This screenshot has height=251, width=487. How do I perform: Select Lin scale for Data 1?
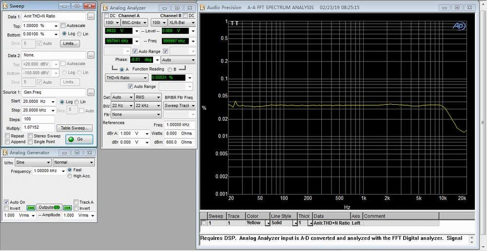click(x=79, y=34)
